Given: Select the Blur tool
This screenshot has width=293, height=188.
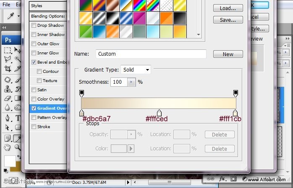Looking at the screenshot, I should 8,107.
